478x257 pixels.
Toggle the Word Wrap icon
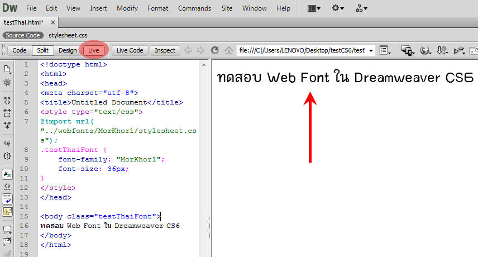[x=7, y=199]
